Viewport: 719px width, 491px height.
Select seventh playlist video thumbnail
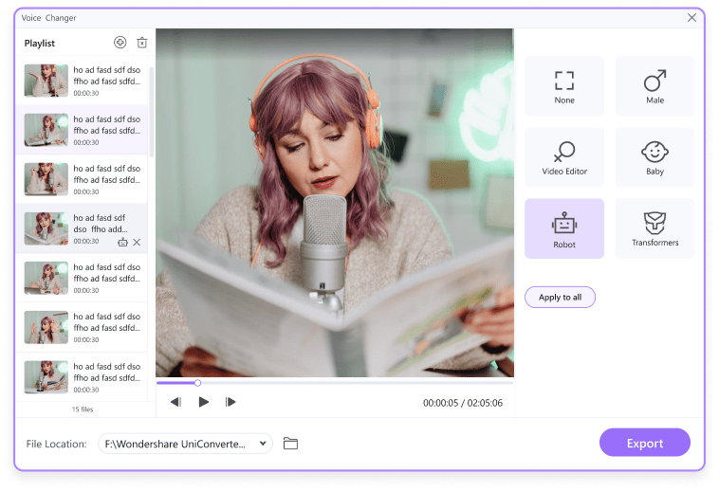pos(46,377)
